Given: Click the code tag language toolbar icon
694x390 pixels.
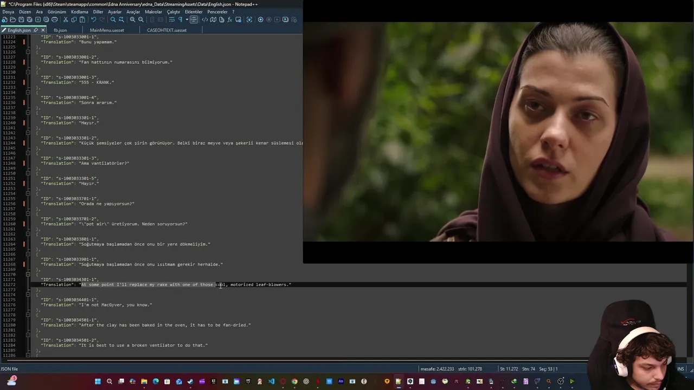Looking at the screenshot, I should tap(205, 19).
